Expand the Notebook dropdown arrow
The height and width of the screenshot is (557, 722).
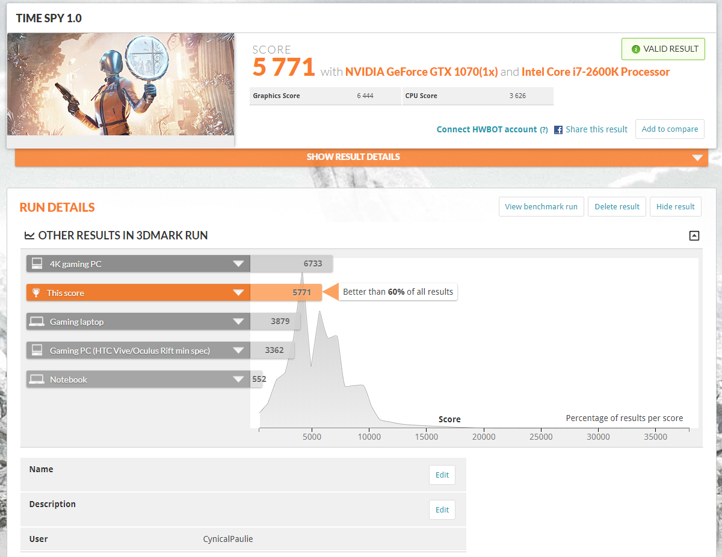point(238,380)
